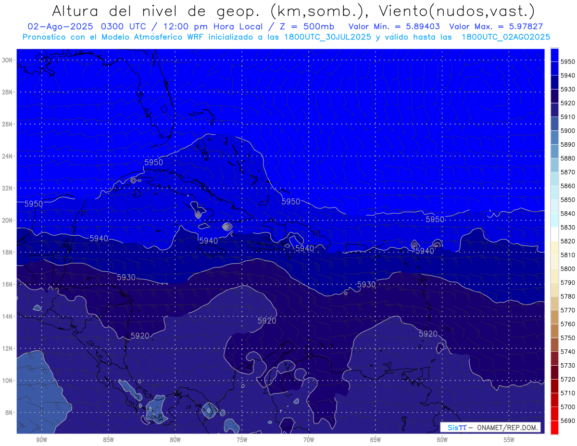Screen dimensions: 577x446
Task: Click the 22N latitude label
Action: pyautogui.click(x=7, y=188)
